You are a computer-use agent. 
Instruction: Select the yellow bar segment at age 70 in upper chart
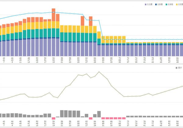click(x=120, y=39)
